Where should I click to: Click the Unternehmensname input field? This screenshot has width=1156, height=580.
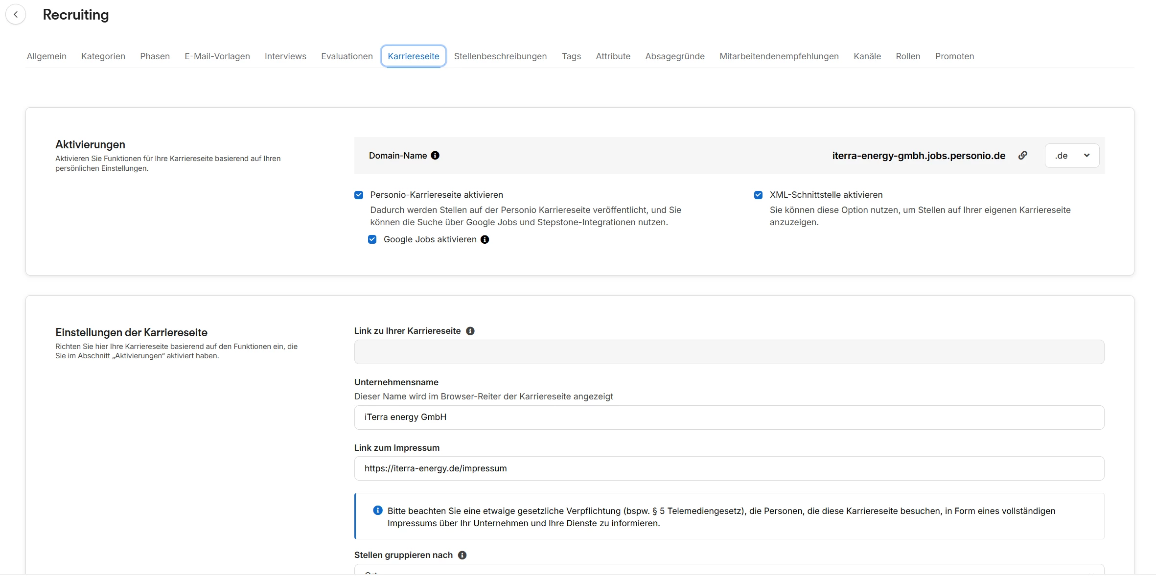[729, 418]
